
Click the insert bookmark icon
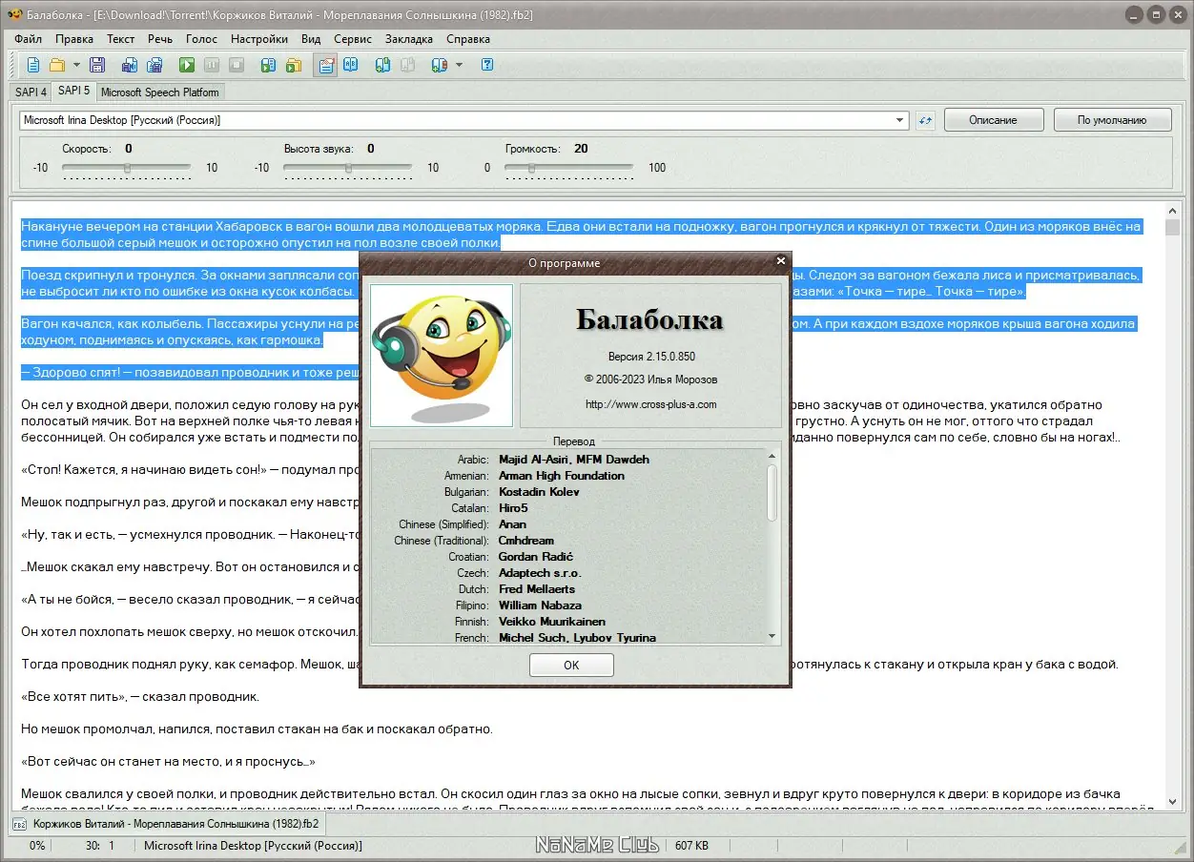click(382, 65)
